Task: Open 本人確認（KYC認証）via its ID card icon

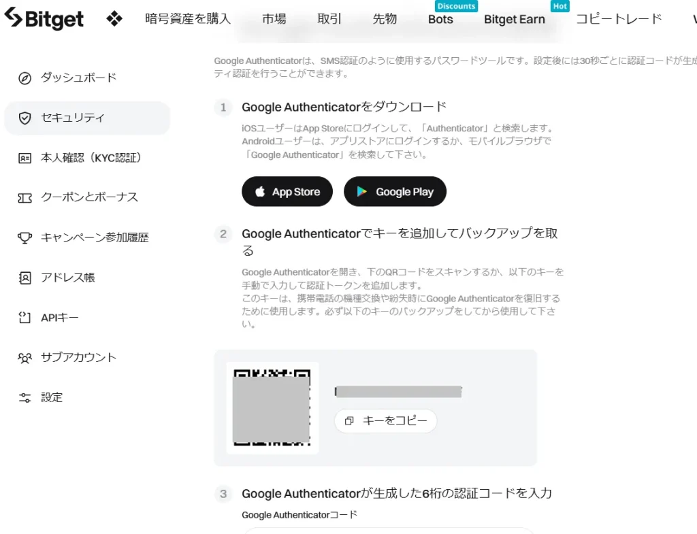Action: [25, 157]
